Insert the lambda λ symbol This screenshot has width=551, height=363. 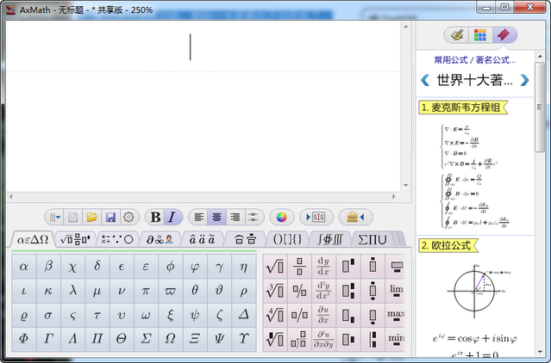click(x=72, y=291)
